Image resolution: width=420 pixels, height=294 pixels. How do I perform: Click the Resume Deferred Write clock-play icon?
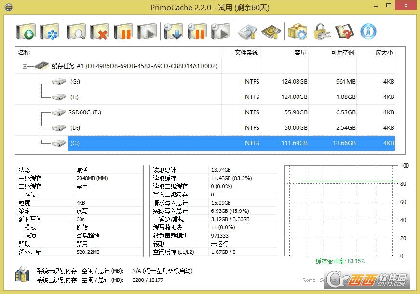click(x=221, y=31)
